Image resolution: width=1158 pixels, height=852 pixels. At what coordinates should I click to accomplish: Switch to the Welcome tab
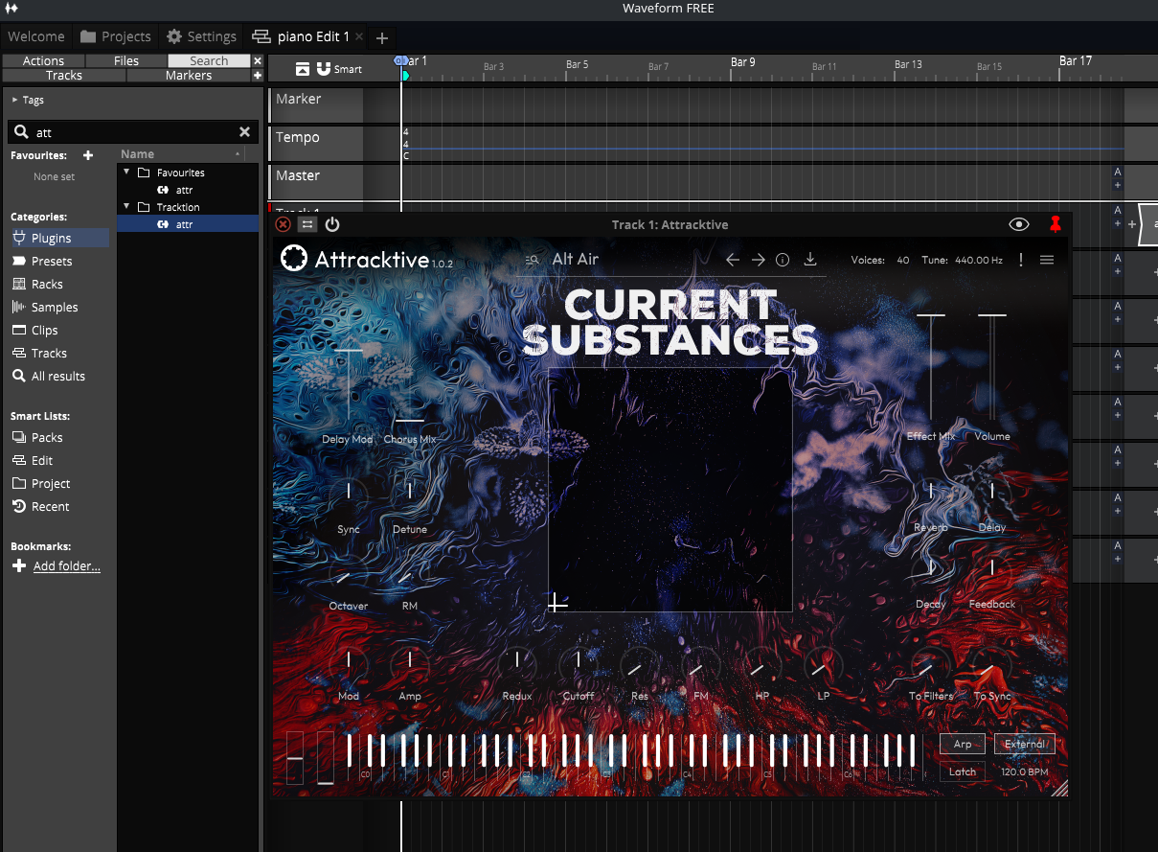click(36, 36)
